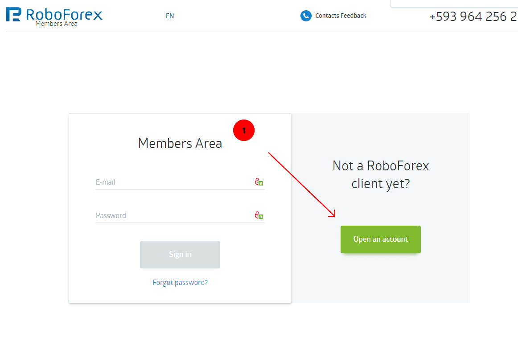Focus the E-mail input field

click(x=180, y=182)
